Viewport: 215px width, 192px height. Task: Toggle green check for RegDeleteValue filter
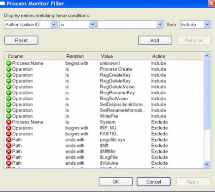click(8, 87)
